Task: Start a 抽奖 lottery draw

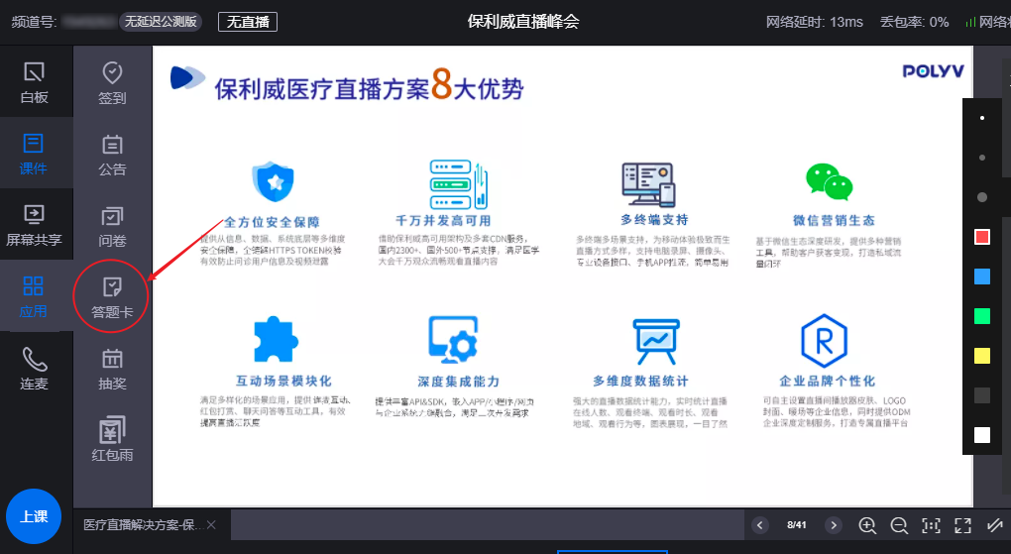Action: [x=112, y=369]
